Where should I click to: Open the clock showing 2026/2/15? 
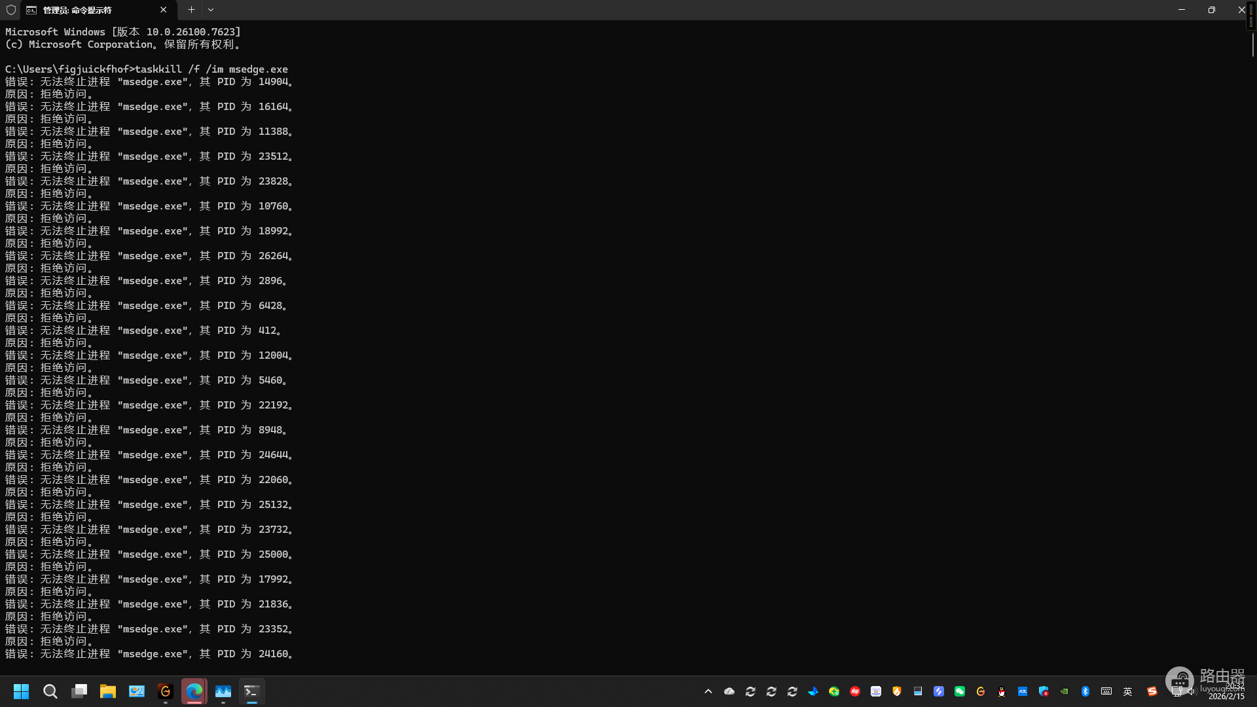pos(1226,691)
